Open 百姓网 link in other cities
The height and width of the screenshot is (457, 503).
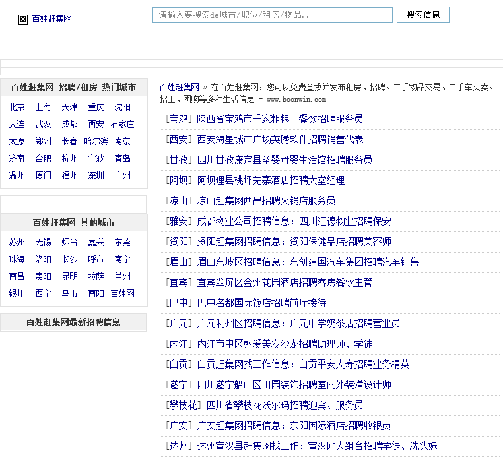click(x=122, y=293)
